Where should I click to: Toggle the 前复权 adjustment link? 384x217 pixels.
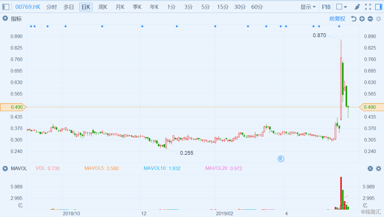point(337,18)
